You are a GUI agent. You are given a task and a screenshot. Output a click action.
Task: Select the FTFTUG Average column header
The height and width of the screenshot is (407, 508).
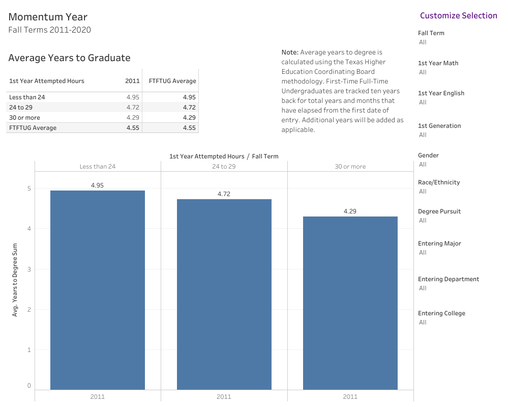coord(172,81)
